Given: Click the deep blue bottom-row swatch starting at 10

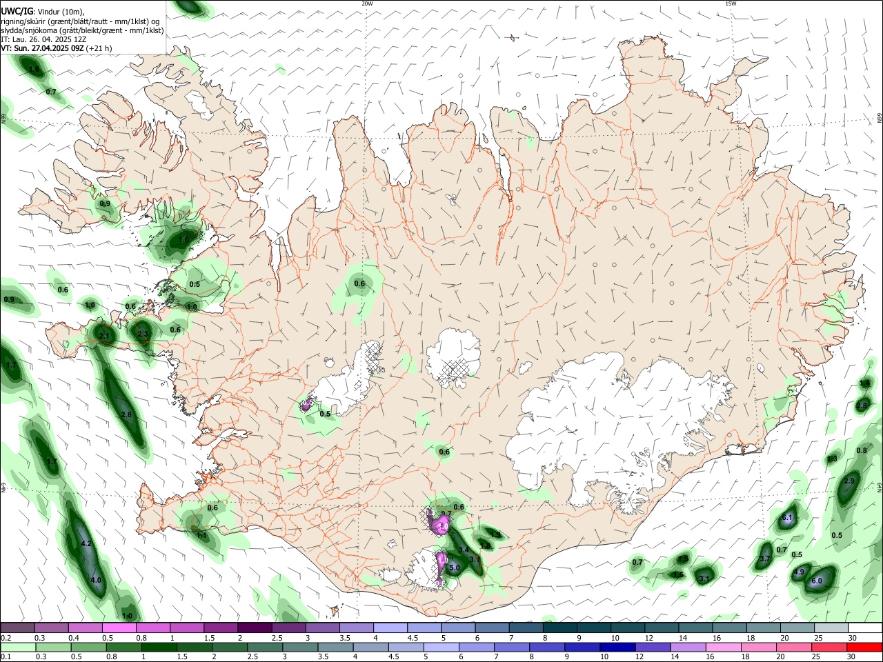Looking at the screenshot, I should pyautogui.click(x=617, y=648).
